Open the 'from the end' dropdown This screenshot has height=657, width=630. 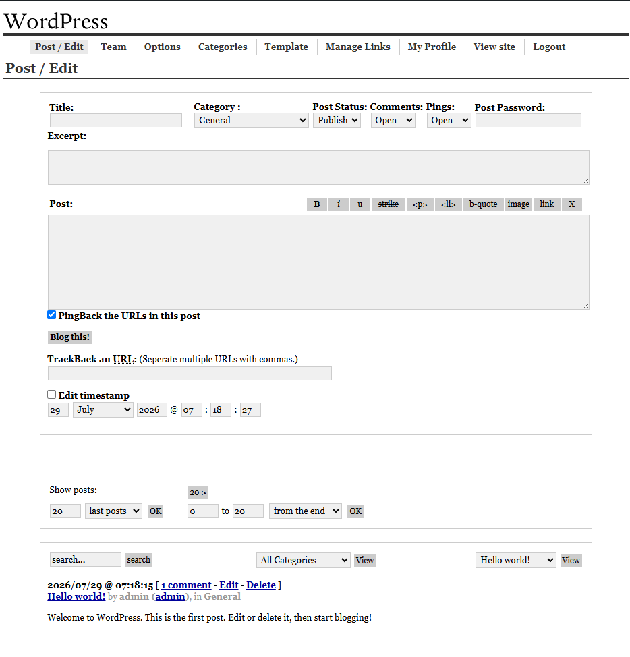pos(306,511)
